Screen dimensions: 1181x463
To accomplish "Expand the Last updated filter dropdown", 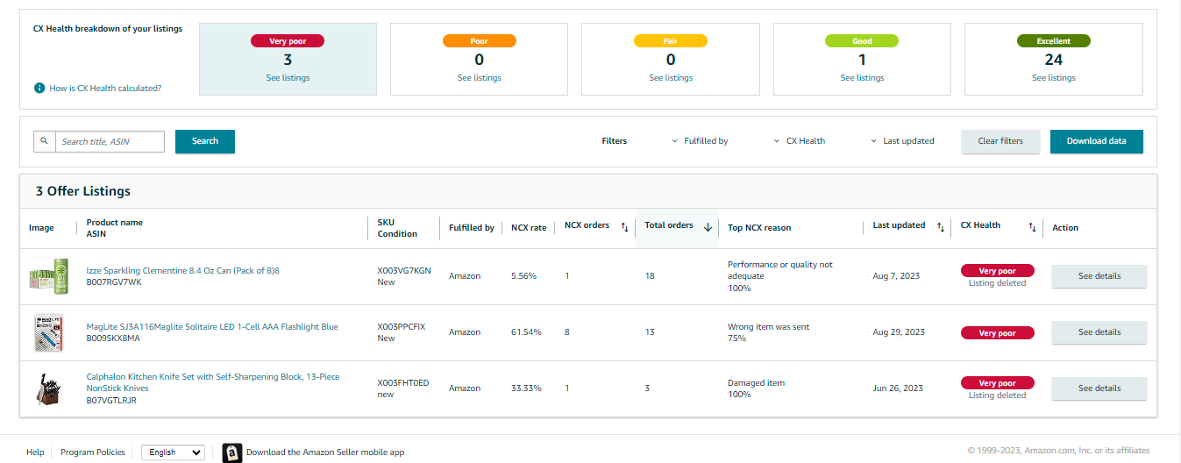I will coord(902,141).
